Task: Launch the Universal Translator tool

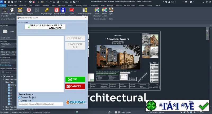Action: pos(5,12)
